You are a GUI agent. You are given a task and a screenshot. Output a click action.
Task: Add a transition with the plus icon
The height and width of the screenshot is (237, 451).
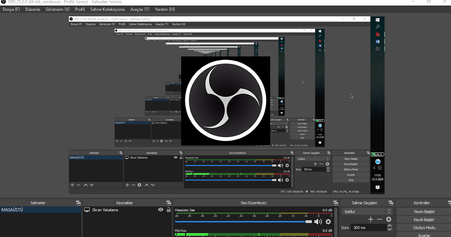[371, 219]
